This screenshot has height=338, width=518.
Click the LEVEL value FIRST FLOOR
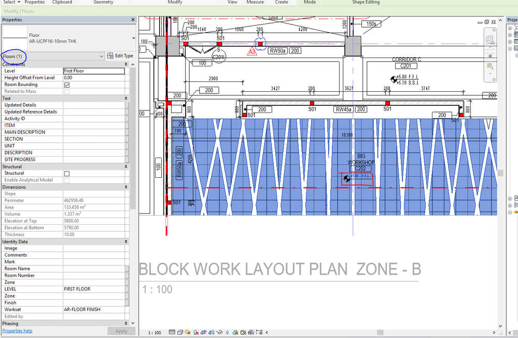tap(94, 289)
